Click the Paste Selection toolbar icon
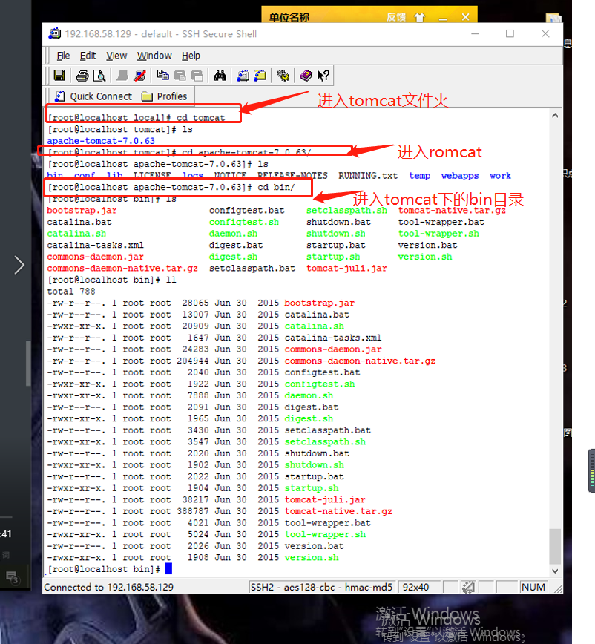Image resolution: width=595 pixels, height=644 pixels. (197, 76)
